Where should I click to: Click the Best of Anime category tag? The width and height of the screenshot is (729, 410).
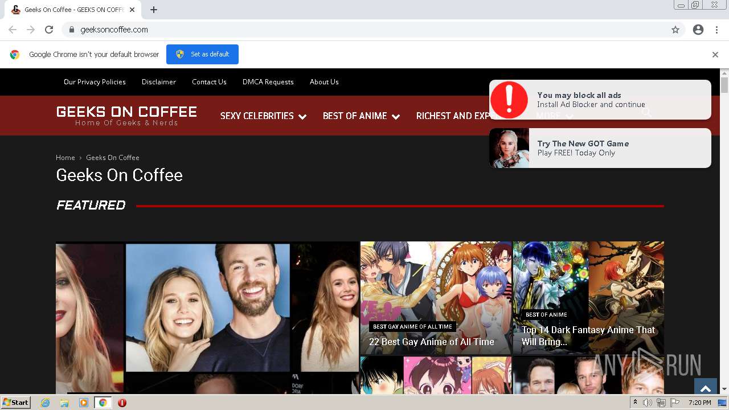[x=546, y=314]
